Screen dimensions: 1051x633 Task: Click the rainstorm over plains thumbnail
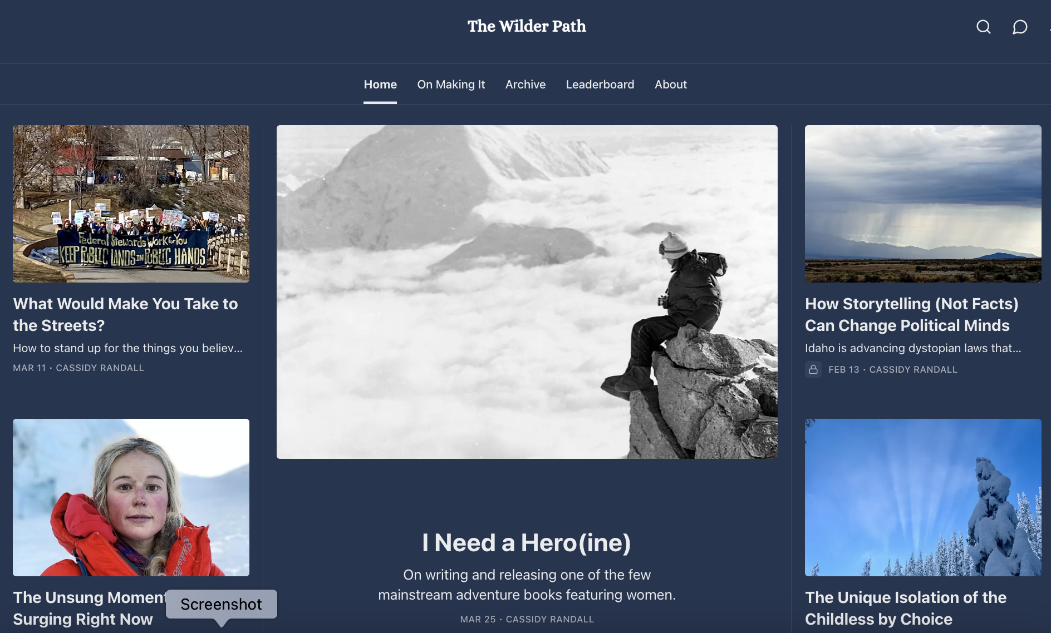coord(923,204)
